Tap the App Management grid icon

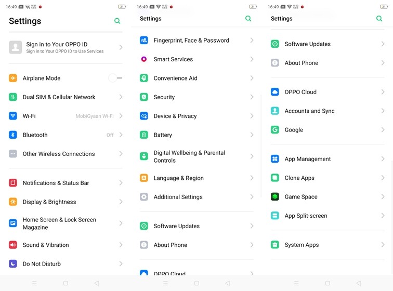(x=275, y=158)
